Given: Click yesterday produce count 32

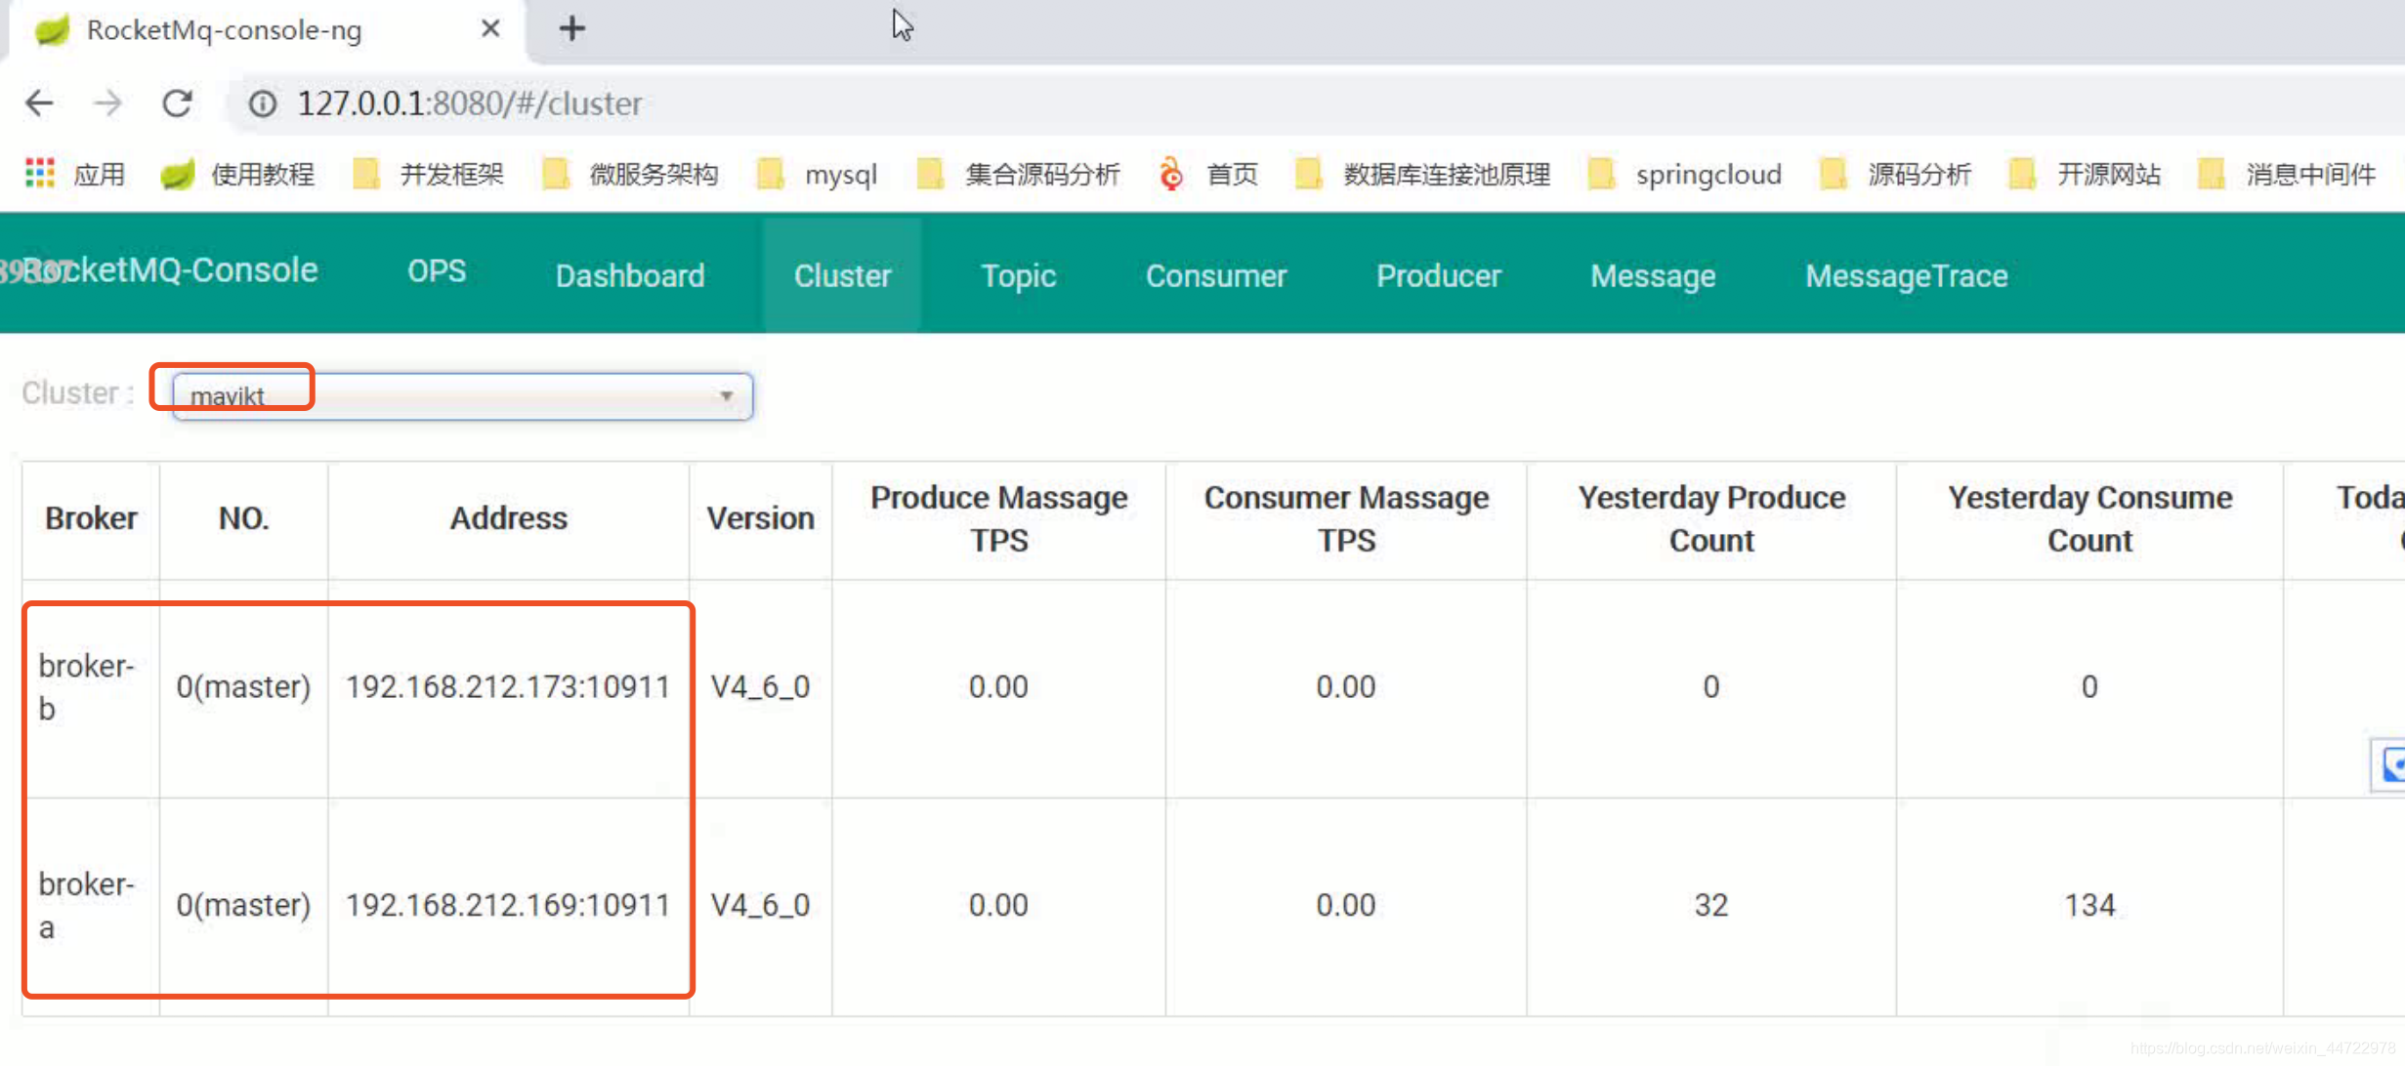Looking at the screenshot, I should [x=1711, y=906].
